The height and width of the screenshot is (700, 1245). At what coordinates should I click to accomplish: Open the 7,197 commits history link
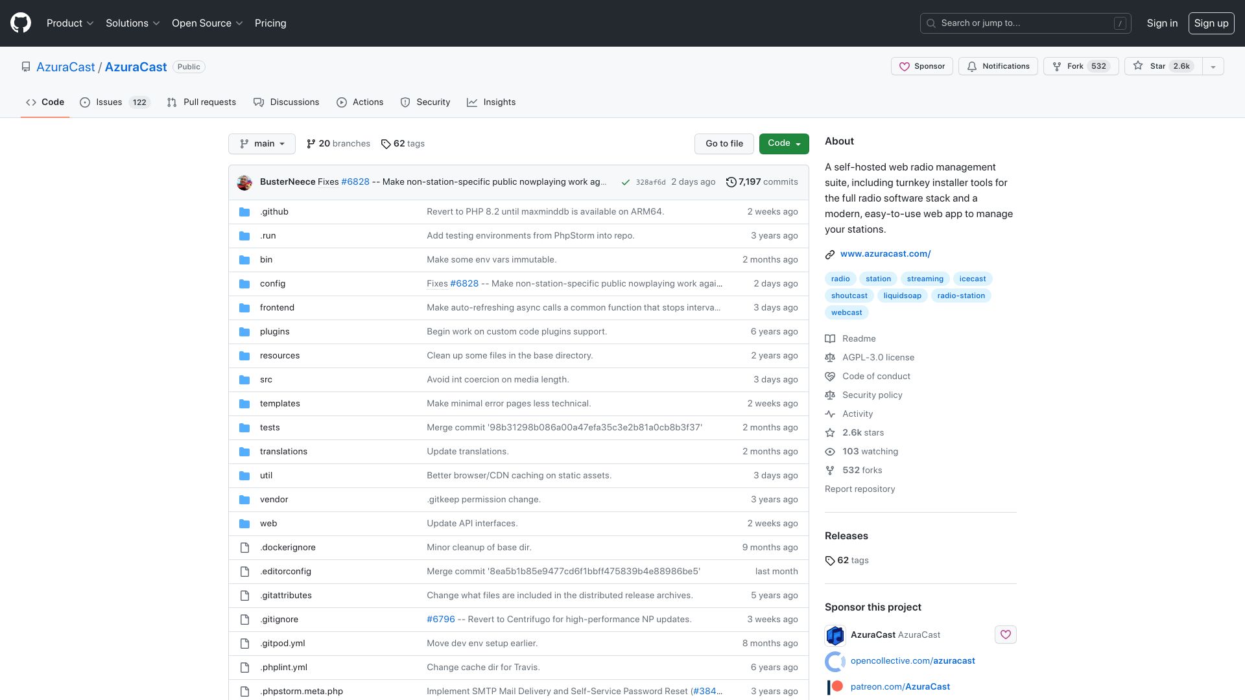(762, 182)
